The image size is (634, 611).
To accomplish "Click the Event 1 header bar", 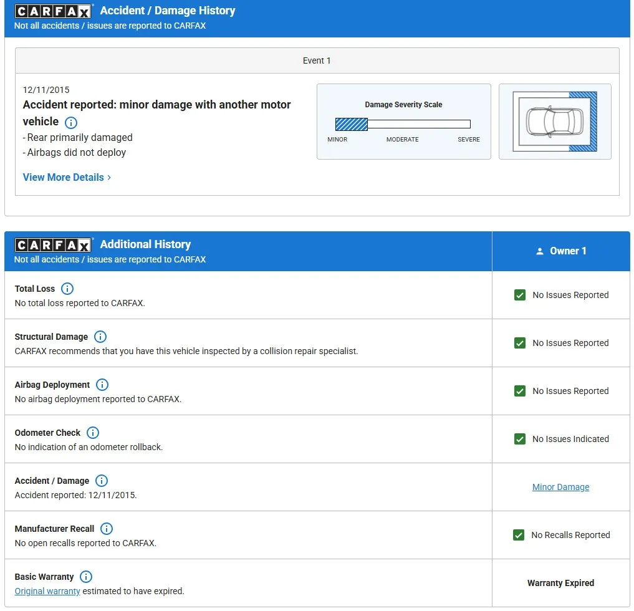I will 317,60.
